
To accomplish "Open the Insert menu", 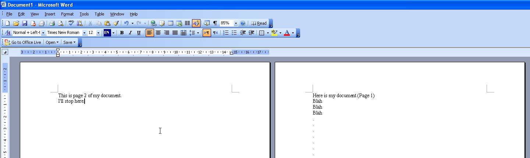I will (50, 14).
